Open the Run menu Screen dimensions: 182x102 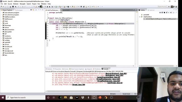(x=39, y=4)
